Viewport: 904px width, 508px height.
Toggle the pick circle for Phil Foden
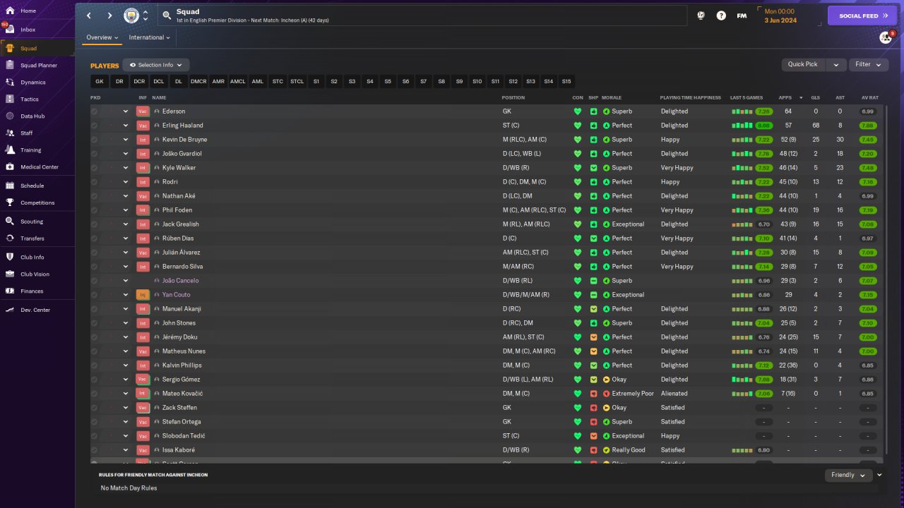(x=94, y=210)
